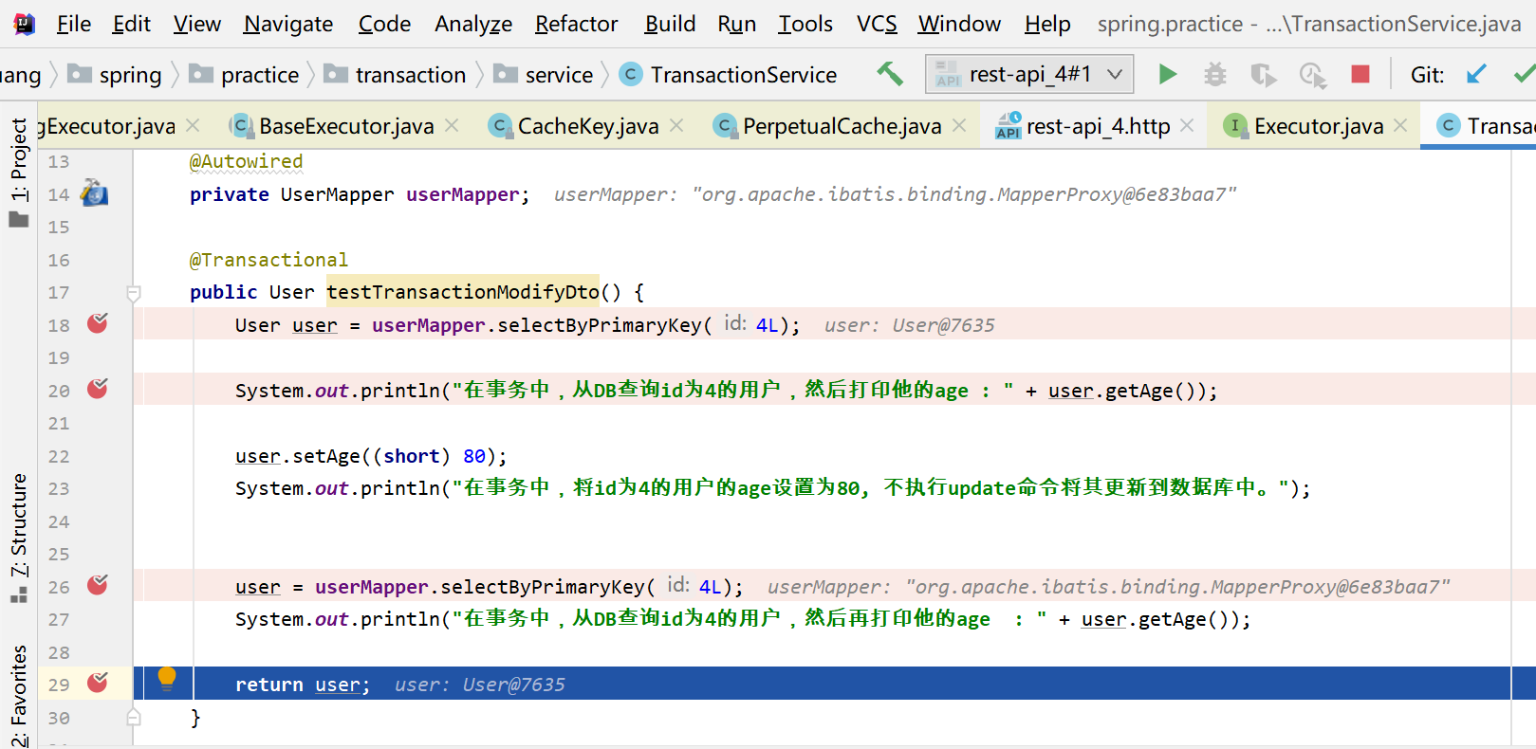The image size is (1536, 749).
Task: Toggle the breakpoint on line 26
Action: click(x=98, y=585)
